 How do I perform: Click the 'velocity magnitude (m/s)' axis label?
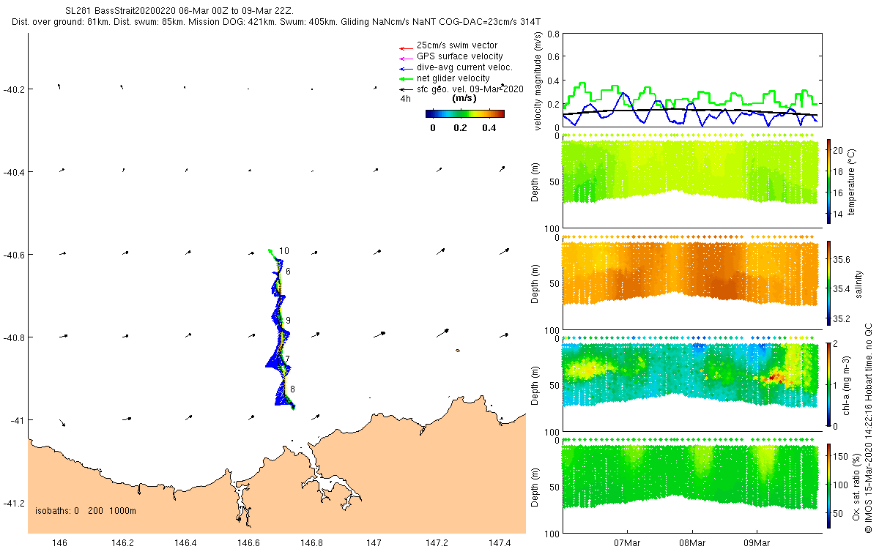pyautogui.click(x=538, y=81)
